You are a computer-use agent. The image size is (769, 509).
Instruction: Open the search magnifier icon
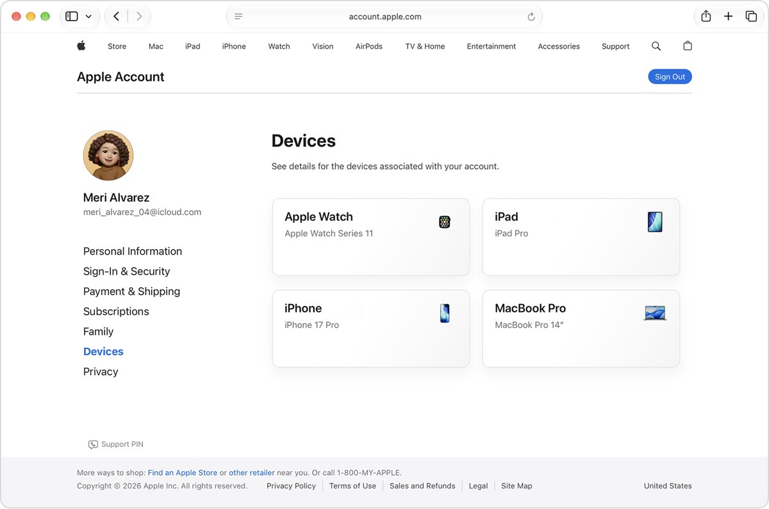(656, 46)
